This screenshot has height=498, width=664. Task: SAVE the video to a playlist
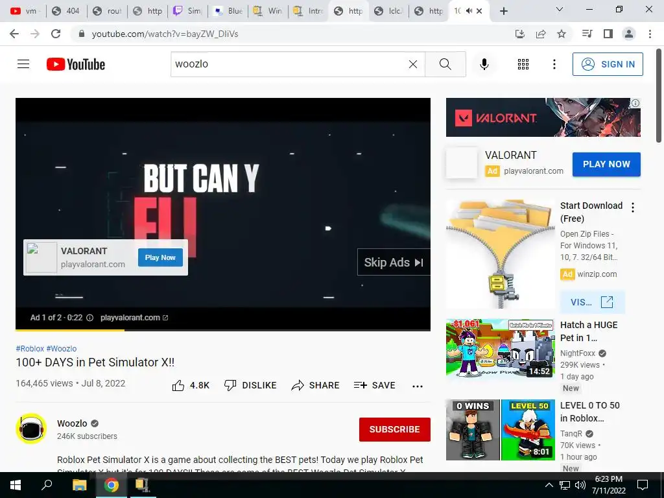point(375,385)
